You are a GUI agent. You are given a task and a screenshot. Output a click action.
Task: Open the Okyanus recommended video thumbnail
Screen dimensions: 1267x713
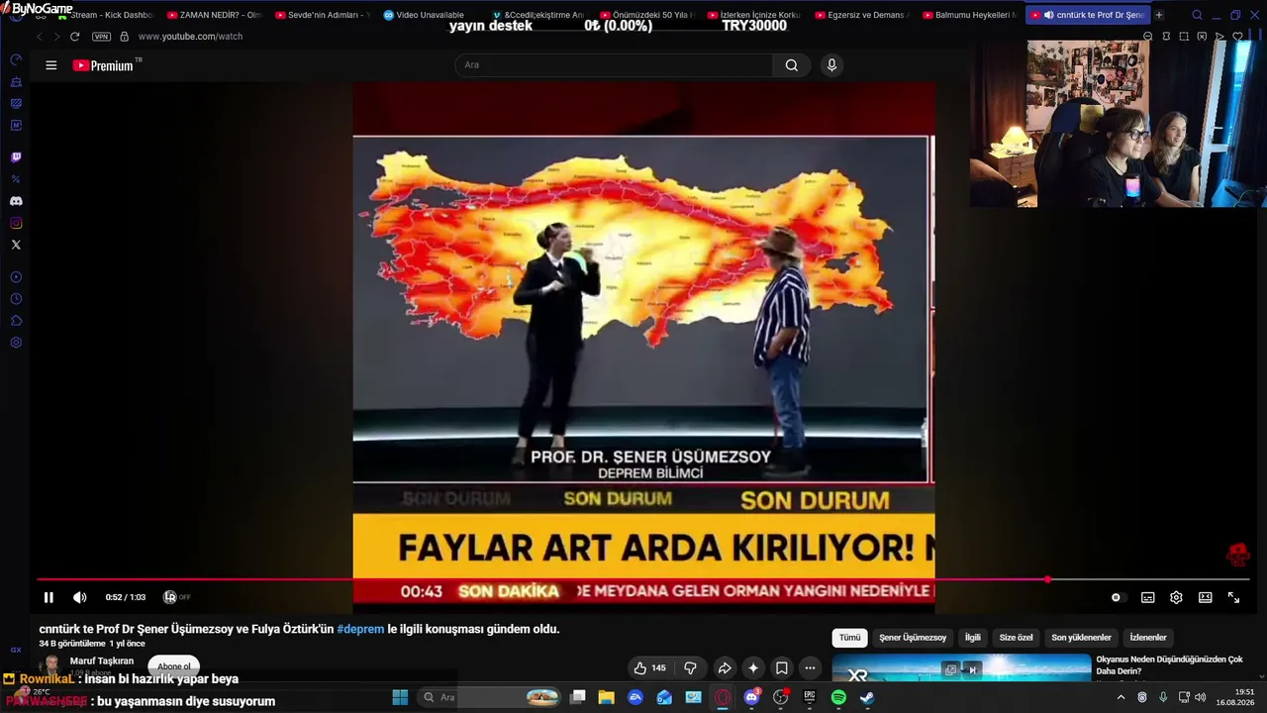coord(961,668)
